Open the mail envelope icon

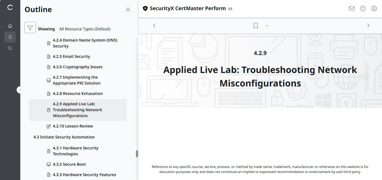[351, 8]
